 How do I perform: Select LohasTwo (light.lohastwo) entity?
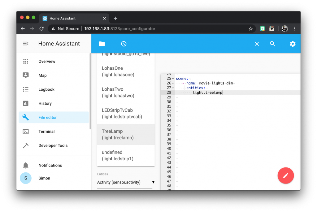(x=126, y=92)
